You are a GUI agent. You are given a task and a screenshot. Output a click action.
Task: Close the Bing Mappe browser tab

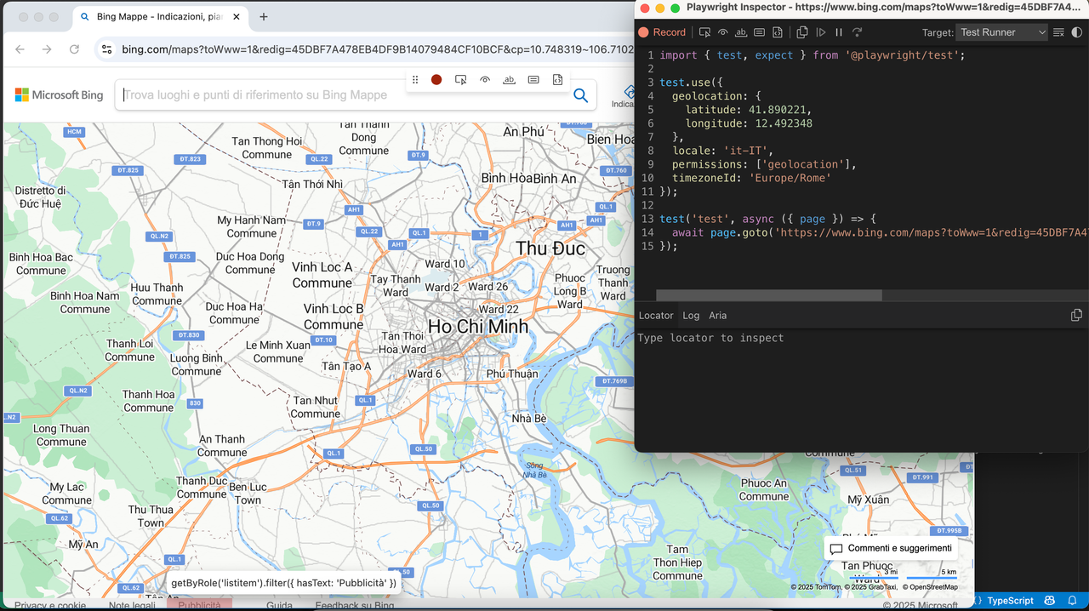(x=236, y=17)
